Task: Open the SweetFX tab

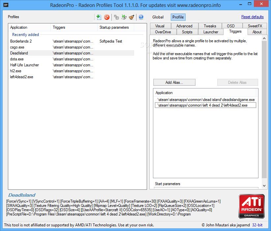Action: pyautogui.click(x=255, y=26)
